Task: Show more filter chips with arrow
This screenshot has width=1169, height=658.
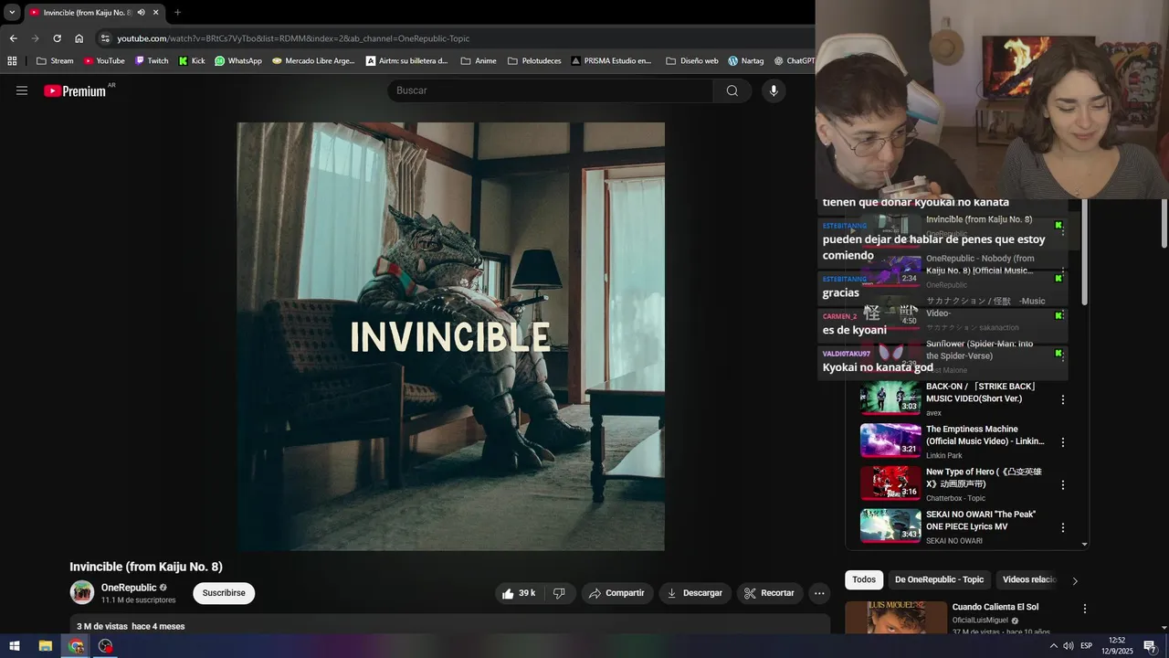Action: tap(1075, 580)
